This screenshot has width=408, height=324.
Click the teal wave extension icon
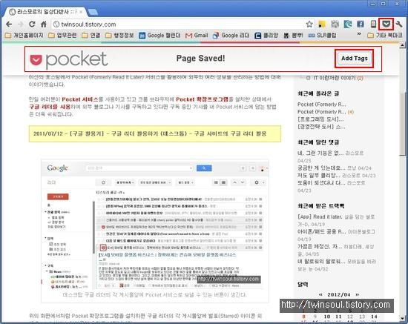tap(348, 24)
